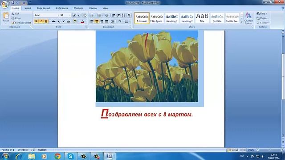Switch to the Review tab
The height and width of the screenshot is (160, 285).
[93, 8]
